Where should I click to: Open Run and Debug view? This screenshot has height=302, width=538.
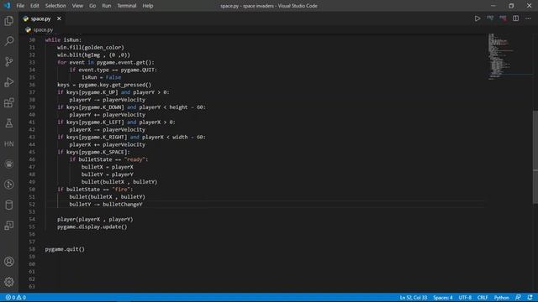(x=9, y=82)
